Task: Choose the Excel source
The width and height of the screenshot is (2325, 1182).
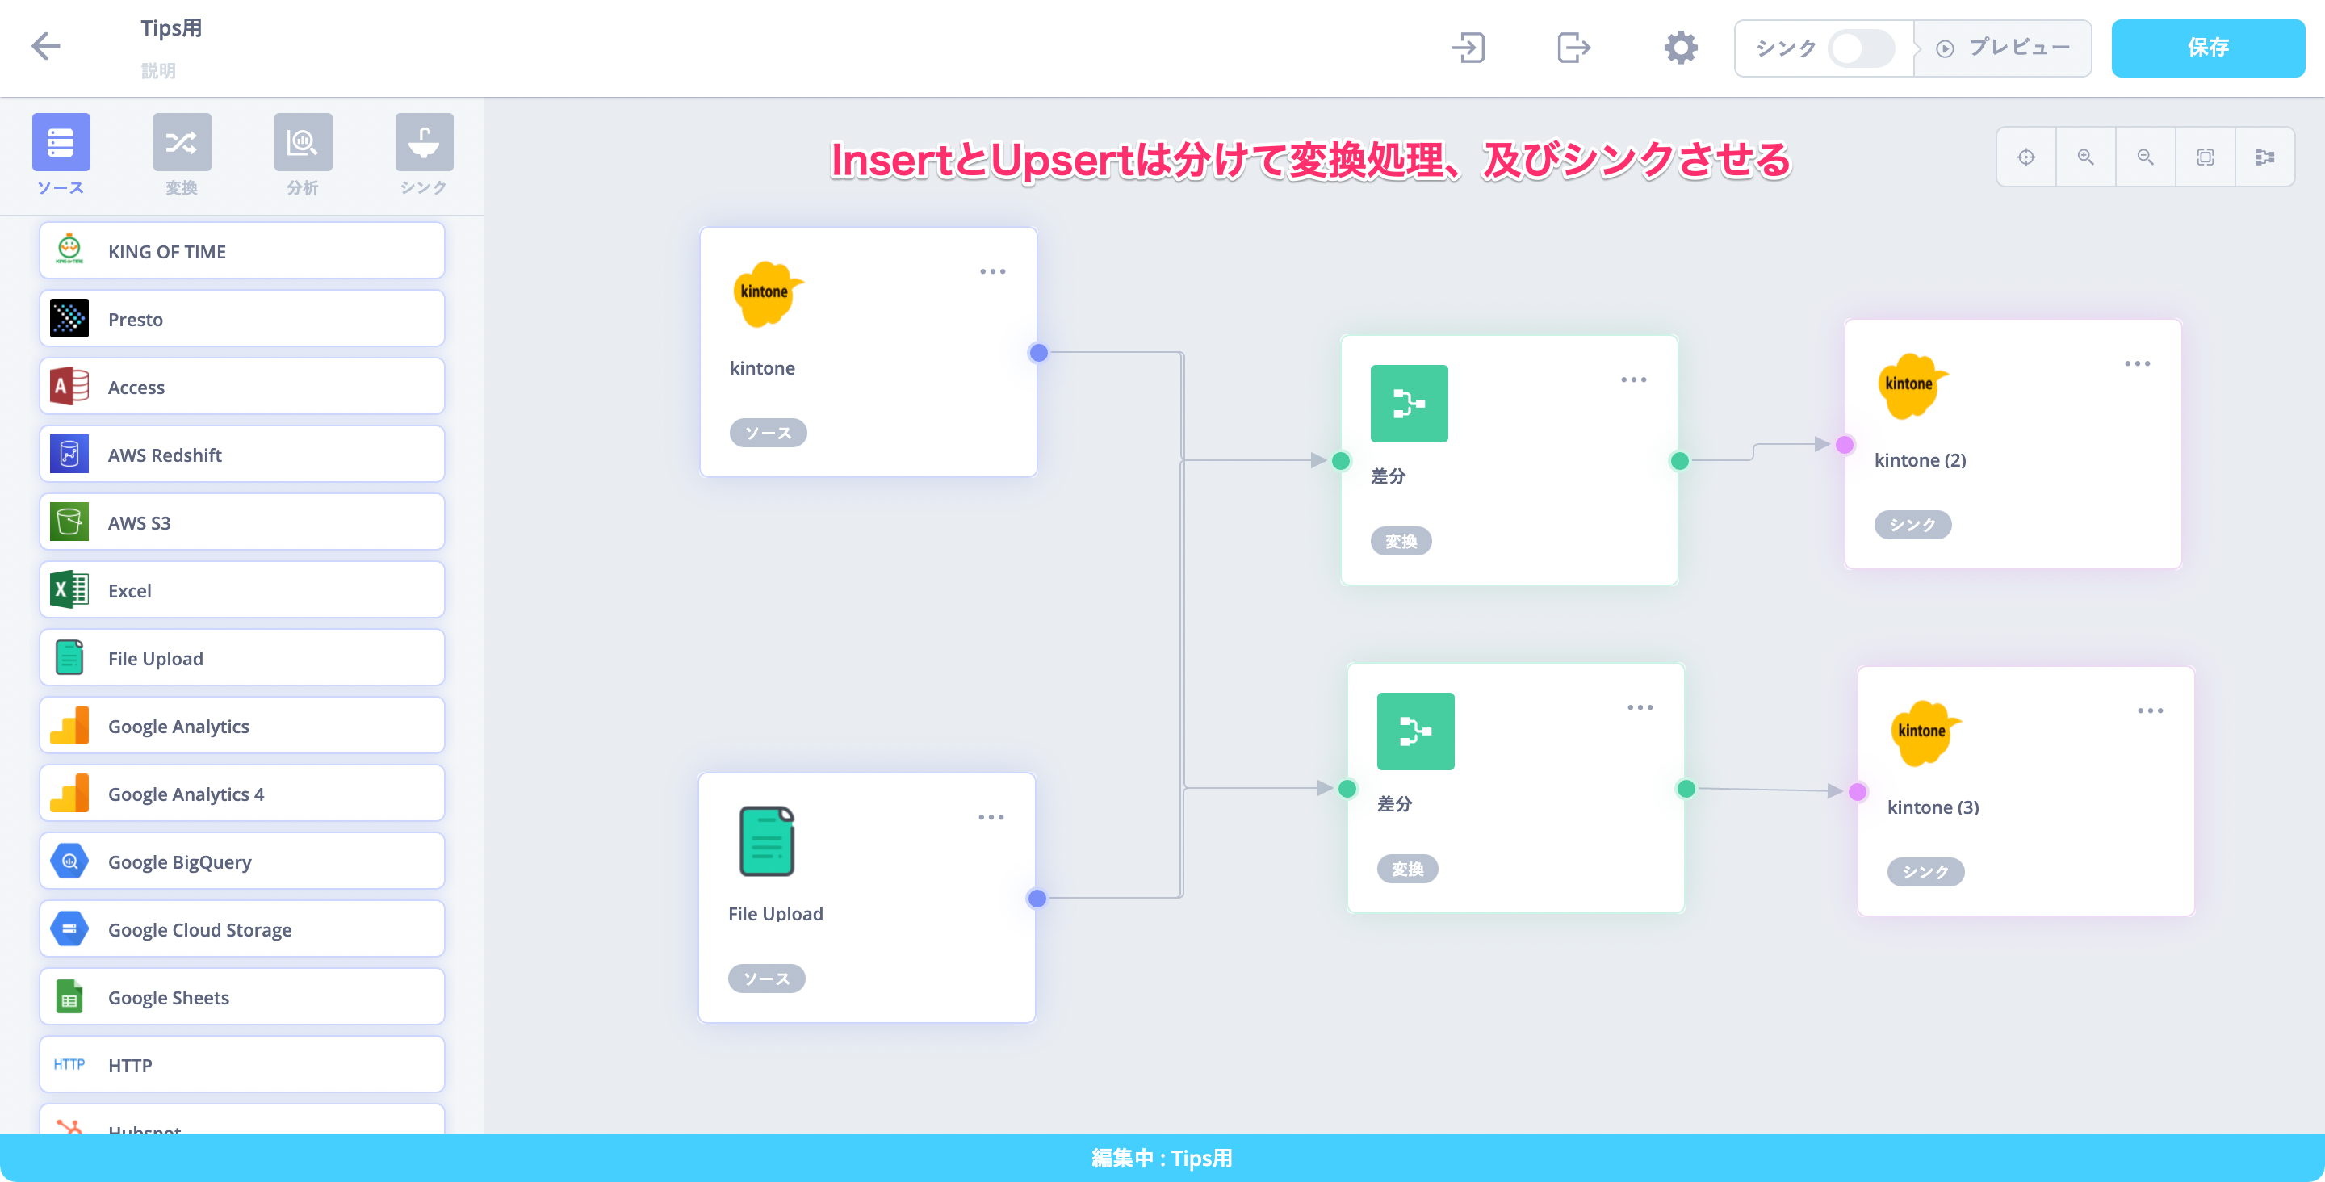Action: coord(242,589)
